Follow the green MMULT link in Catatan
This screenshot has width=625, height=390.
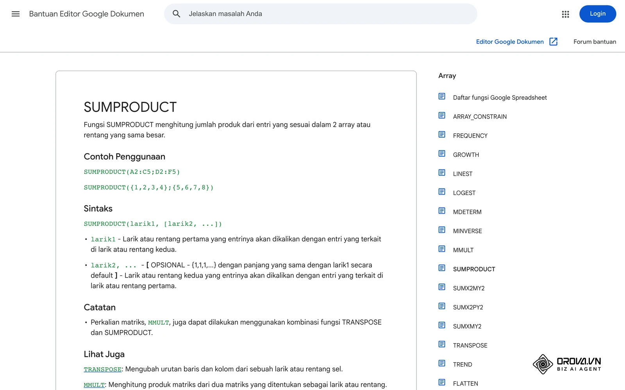[x=159, y=323]
